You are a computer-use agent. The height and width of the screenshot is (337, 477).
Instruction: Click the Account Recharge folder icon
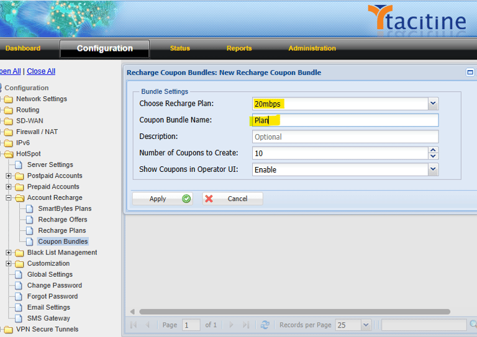[19, 198]
